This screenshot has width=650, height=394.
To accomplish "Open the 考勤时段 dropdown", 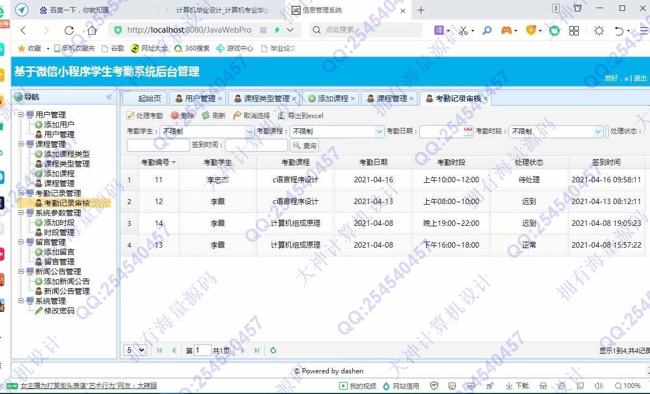I will point(598,131).
